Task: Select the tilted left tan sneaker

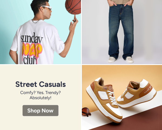Action: pos(104,100)
